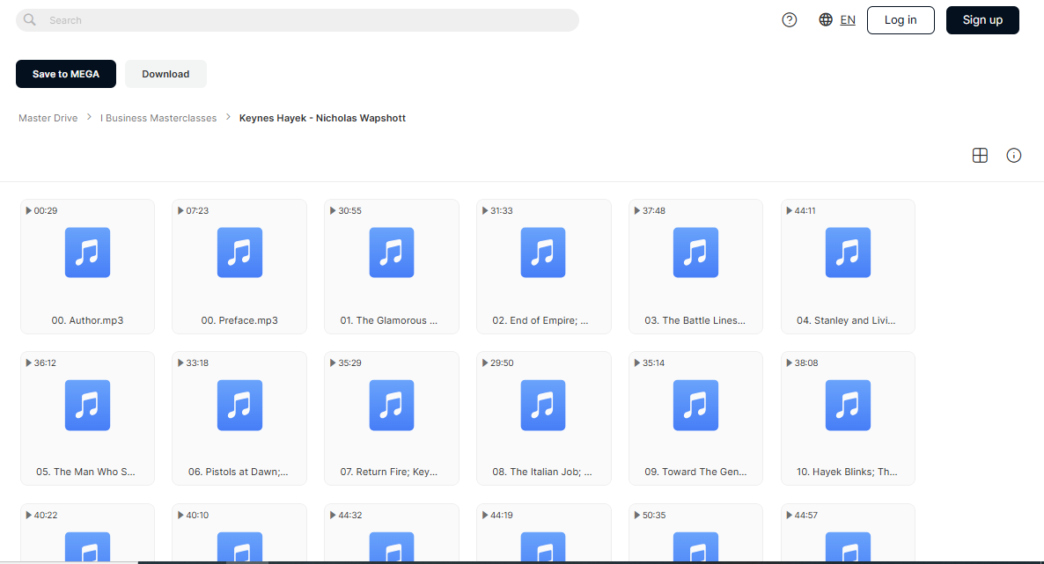Viewport: 1044px width, 564px height.
Task: Click music icon of 06. Pistols at Dawn
Action: (239, 405)
